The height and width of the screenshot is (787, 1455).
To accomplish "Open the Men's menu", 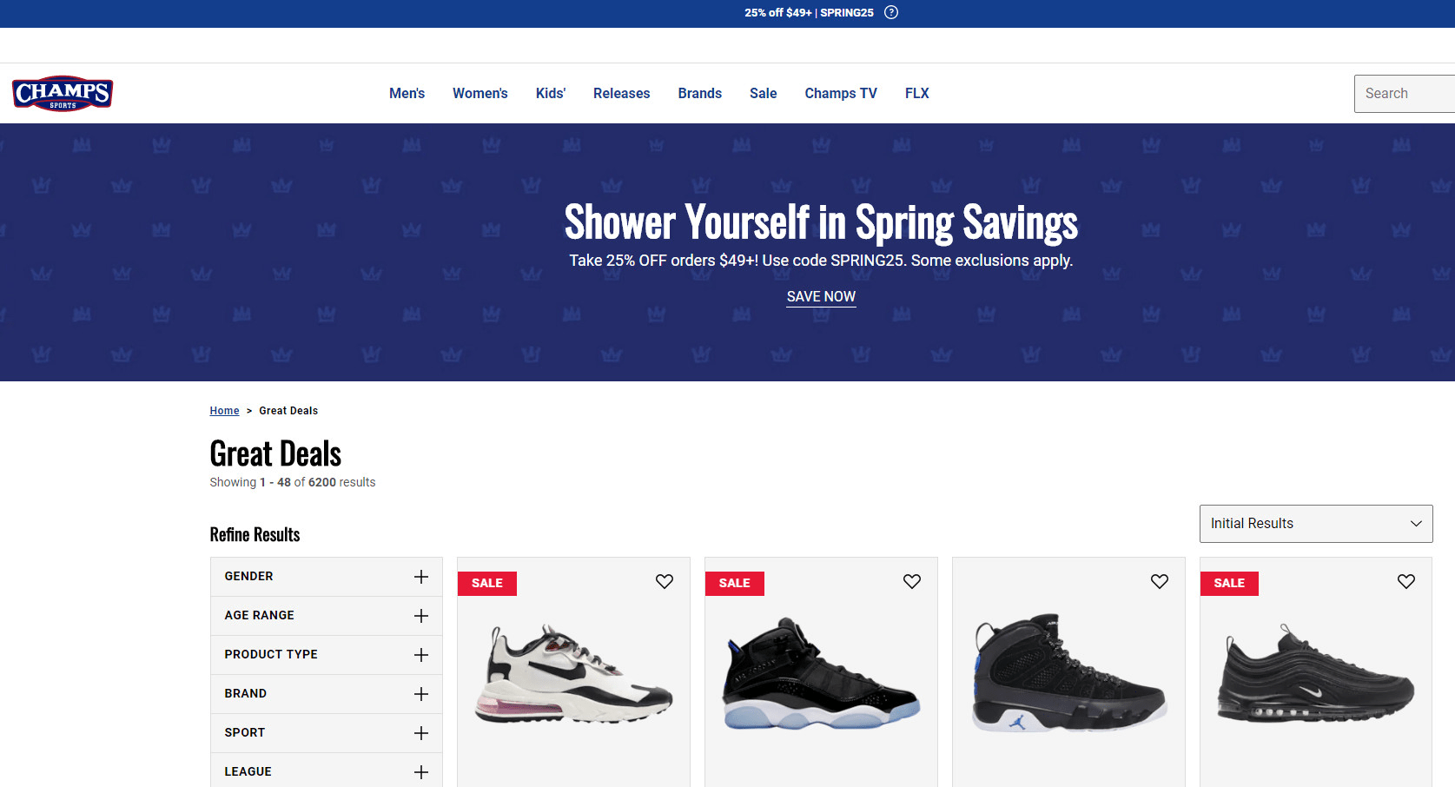I will point(407,93).
